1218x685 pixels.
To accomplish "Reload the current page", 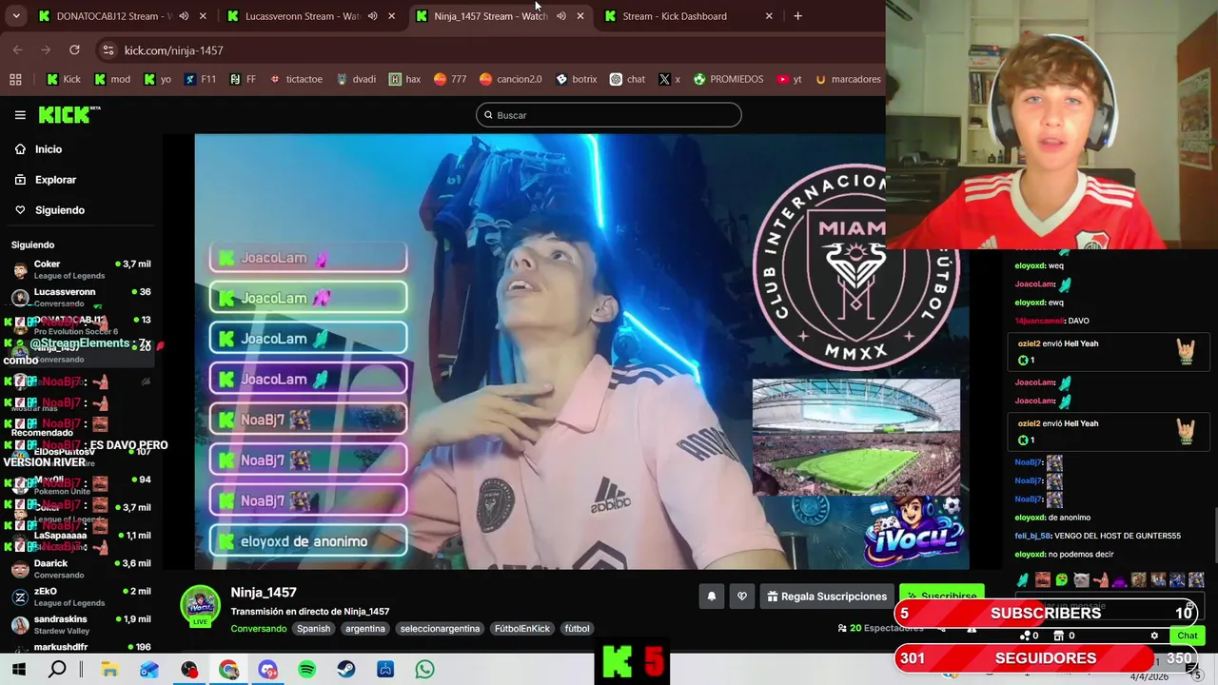I will [74, 49].
